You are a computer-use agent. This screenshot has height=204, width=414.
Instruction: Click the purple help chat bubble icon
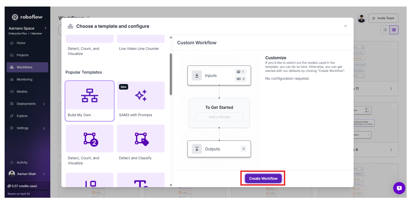click(x=399, y=188)
